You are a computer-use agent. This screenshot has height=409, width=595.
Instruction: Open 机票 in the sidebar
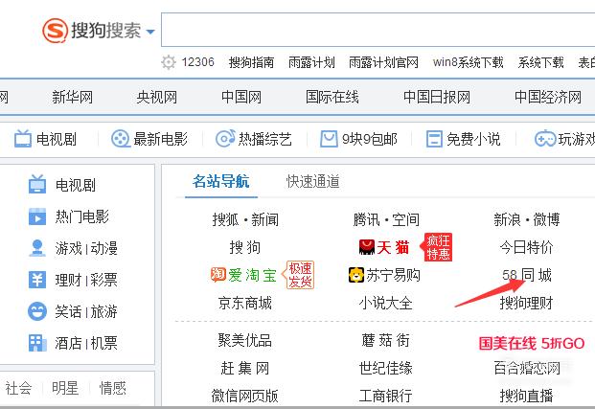(103, 343)
